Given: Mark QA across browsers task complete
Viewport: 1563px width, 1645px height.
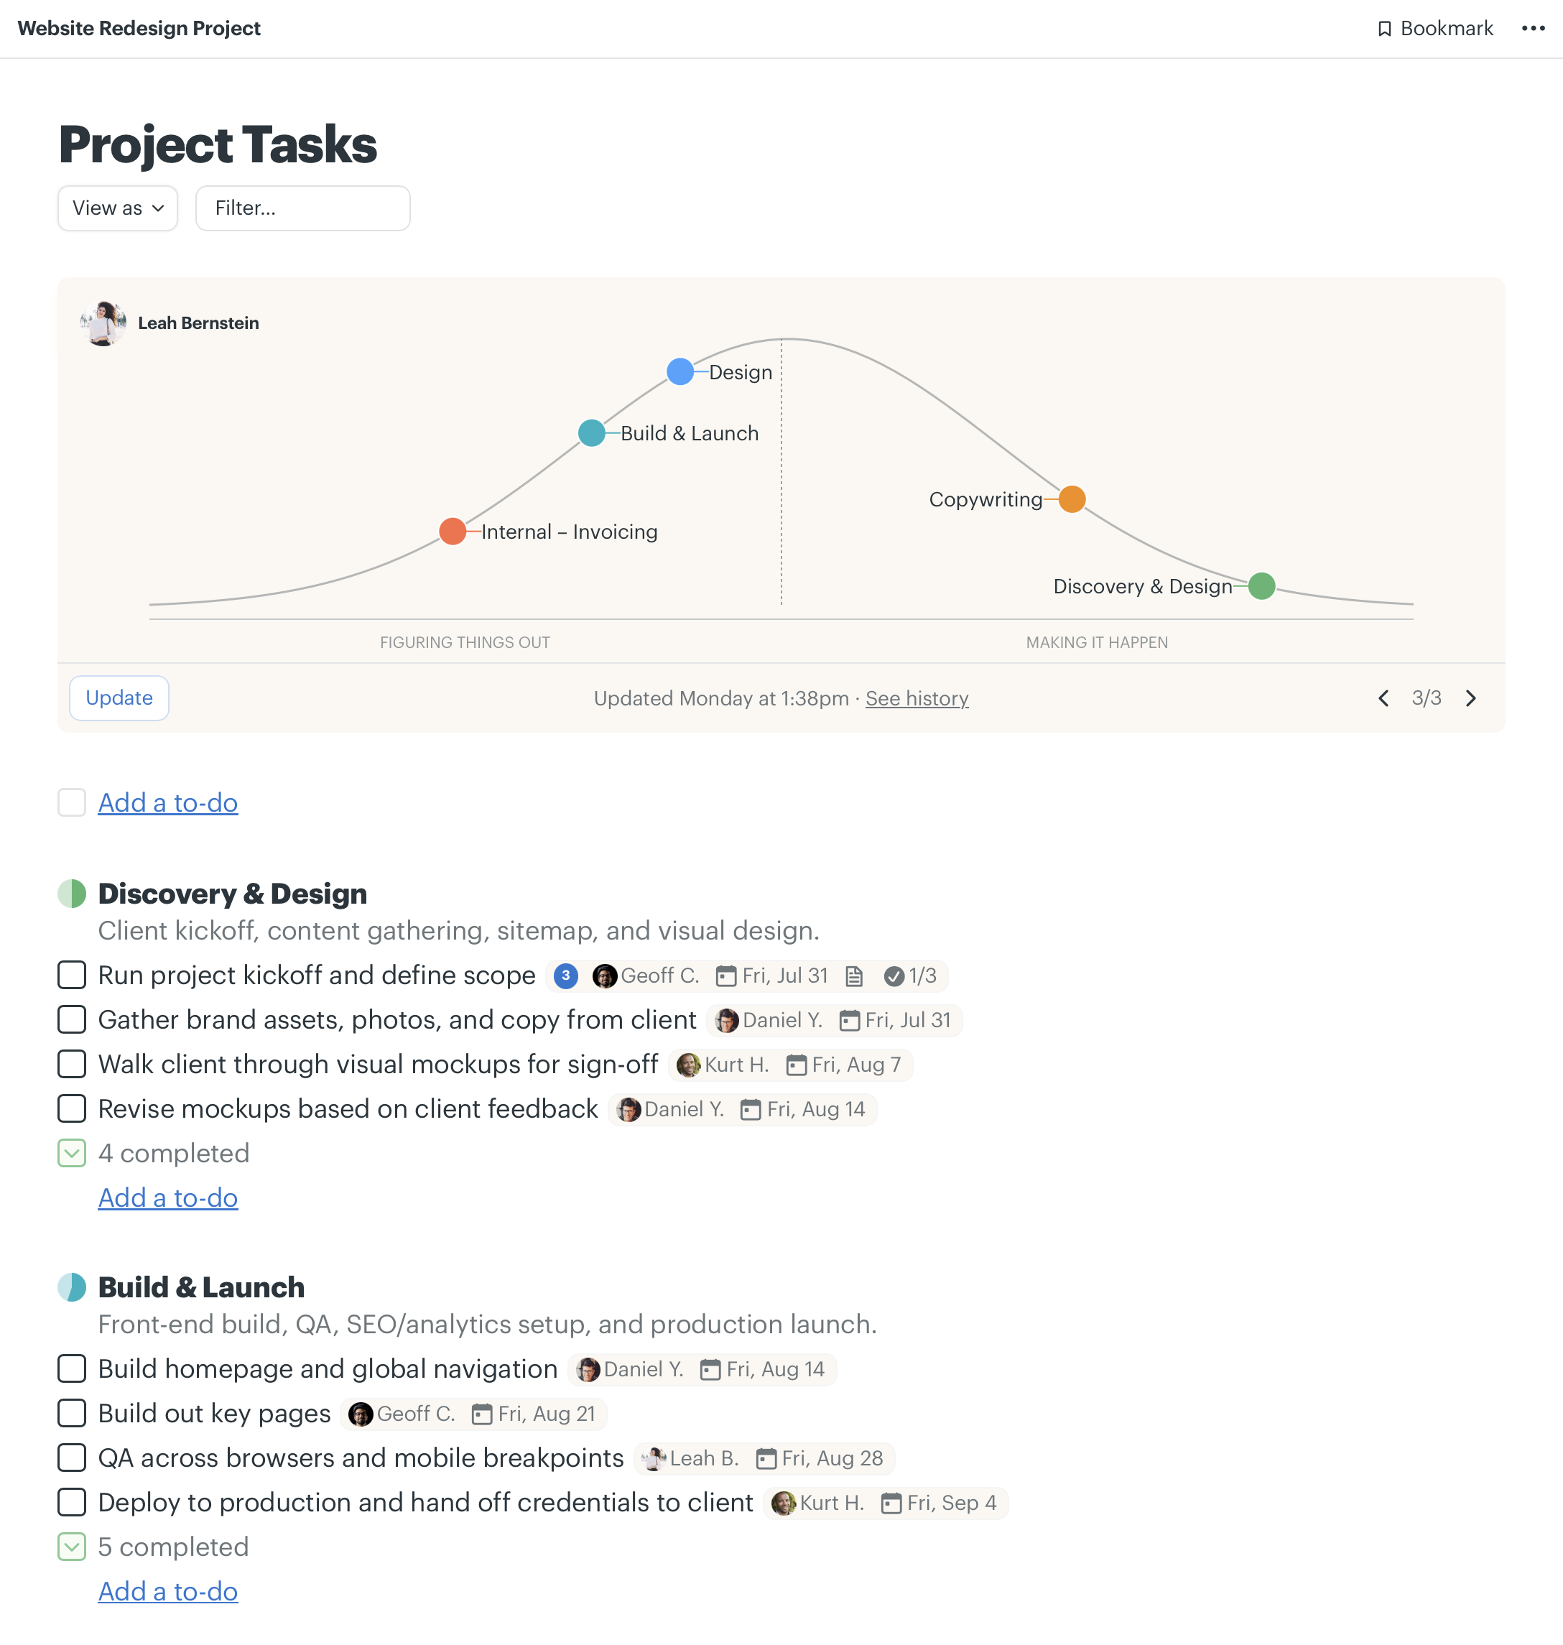Looking at the screenshot, I should click(x=73, y=1458).
